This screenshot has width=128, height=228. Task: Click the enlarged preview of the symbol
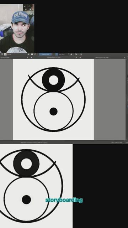[36, 186]
